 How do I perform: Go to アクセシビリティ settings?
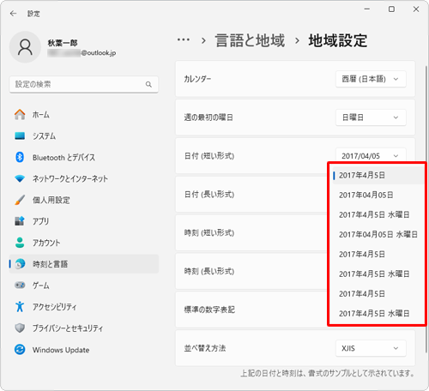[84, 307]
